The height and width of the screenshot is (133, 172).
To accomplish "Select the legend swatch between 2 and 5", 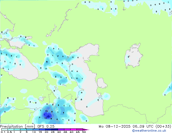I will (x=23, y=129).
